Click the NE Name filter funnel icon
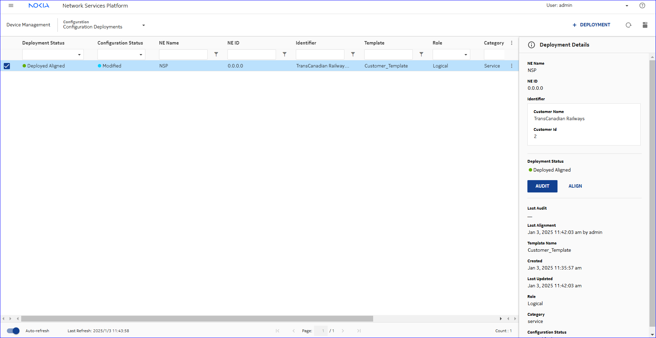This screenshot has height=338, width=656. [216, 54]
